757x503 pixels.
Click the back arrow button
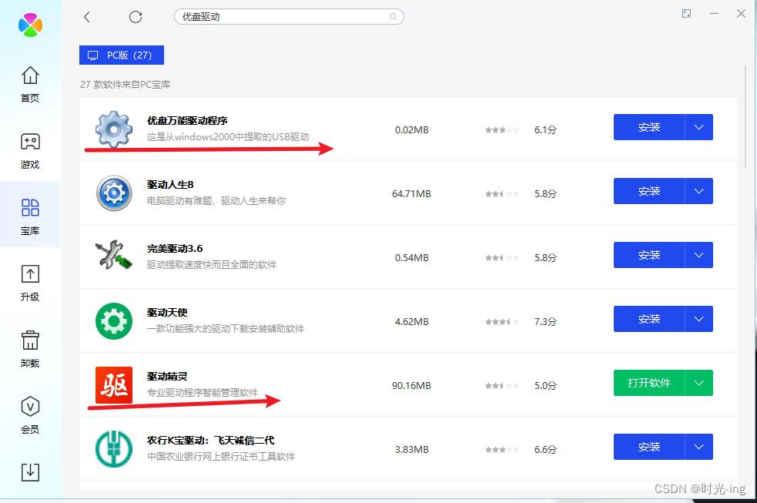(x=87, y=17)
